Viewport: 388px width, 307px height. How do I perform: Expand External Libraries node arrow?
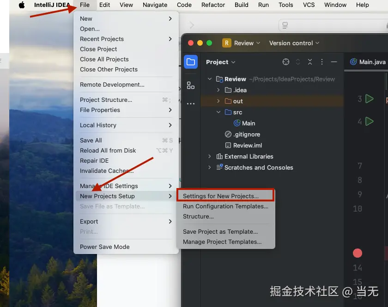pyautogui.click(x=210, y=156)
